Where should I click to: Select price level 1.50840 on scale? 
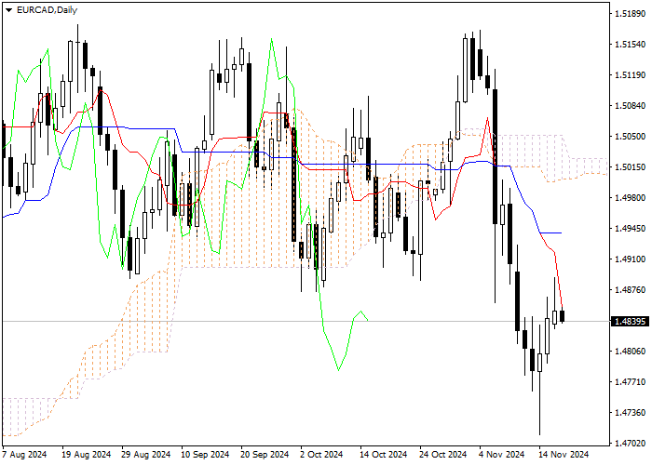[631, 106]
